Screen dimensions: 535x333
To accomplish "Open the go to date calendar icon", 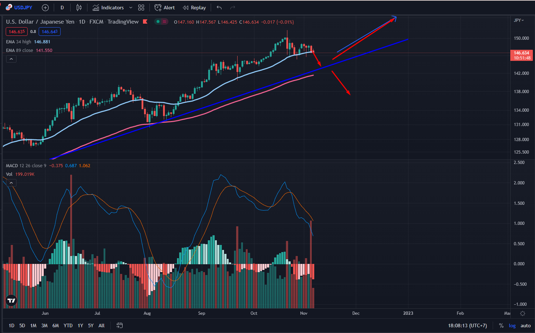I will [120, 325].
